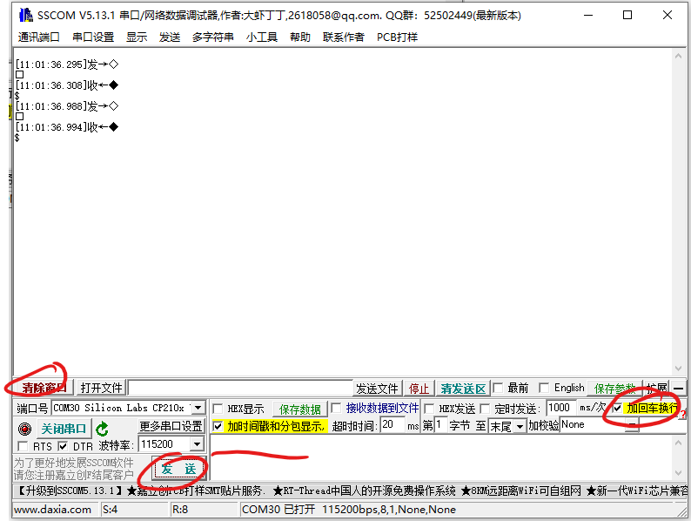
Task: Open the 小工具 menu
Action: pyautogui.click(x=262, y=37)
